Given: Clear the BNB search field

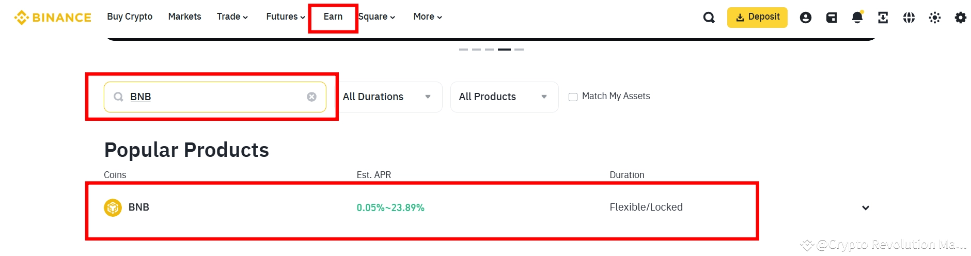Looking at the screenshot, I should coord(311,97).
